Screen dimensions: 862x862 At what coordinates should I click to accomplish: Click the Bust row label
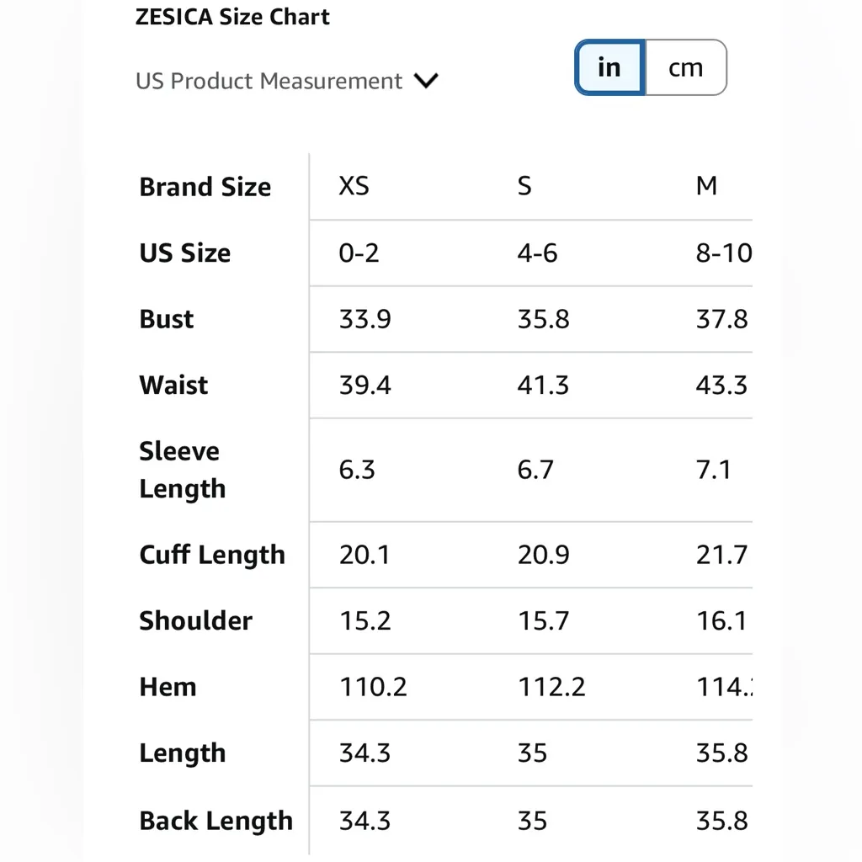click(x=167, y=319)
